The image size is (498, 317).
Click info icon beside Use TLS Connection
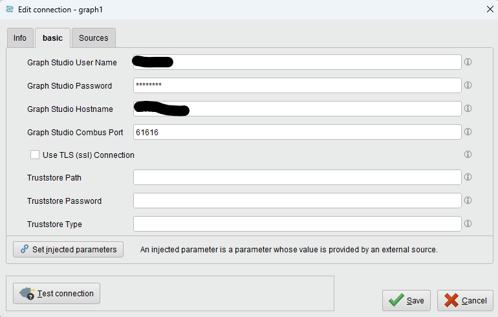click(468, 155)
